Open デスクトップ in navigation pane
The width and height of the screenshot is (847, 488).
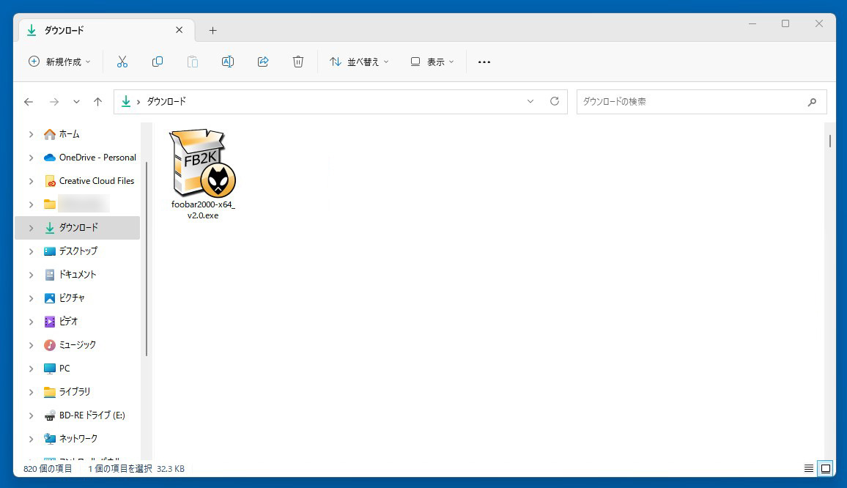pos(78,251)
